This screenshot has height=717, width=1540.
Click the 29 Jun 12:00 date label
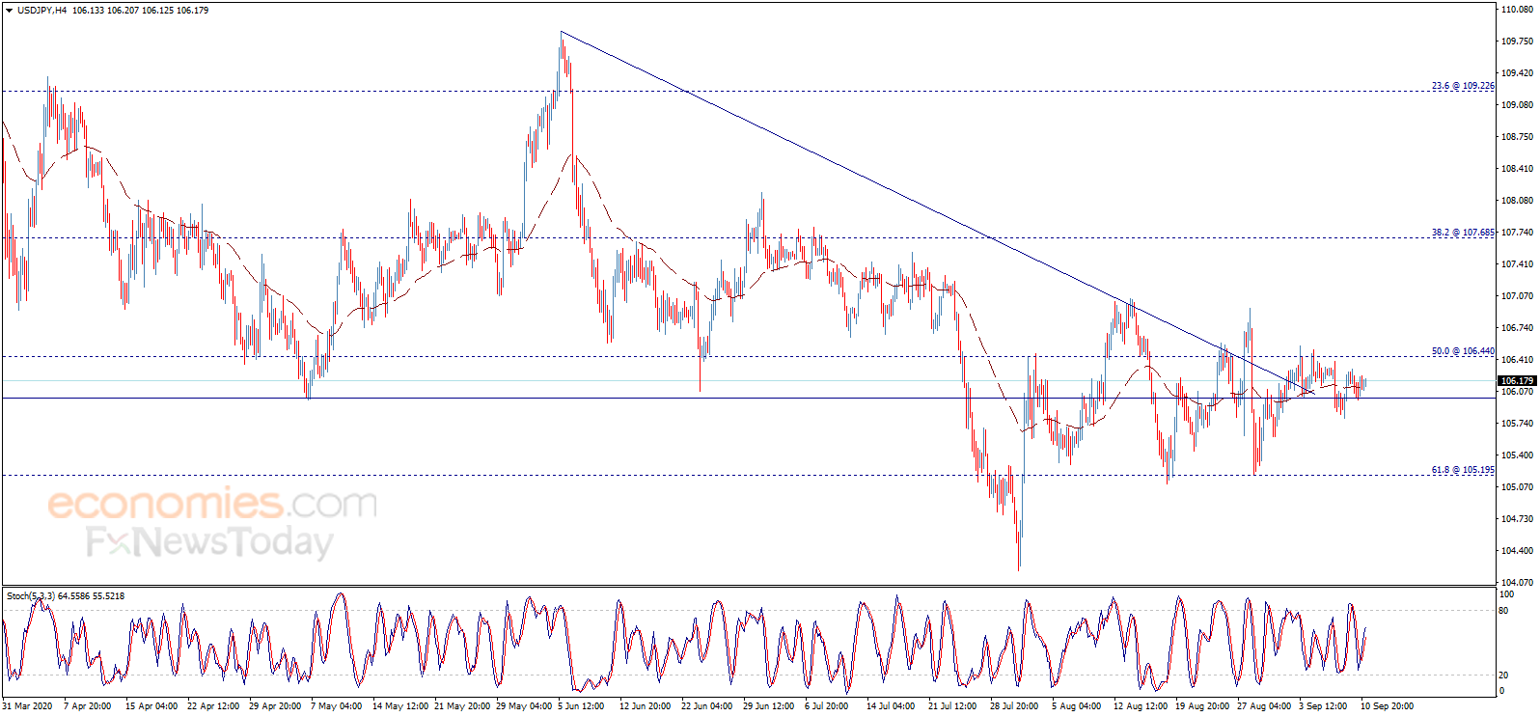point(768,706)
